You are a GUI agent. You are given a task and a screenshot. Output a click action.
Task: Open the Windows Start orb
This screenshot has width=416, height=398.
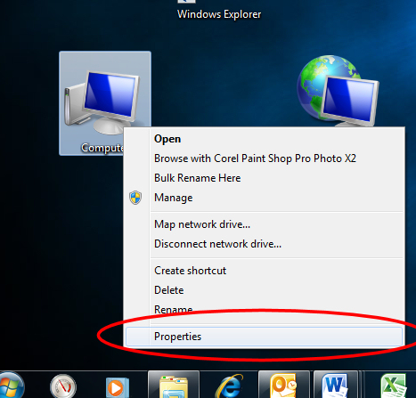pos(11,386)
